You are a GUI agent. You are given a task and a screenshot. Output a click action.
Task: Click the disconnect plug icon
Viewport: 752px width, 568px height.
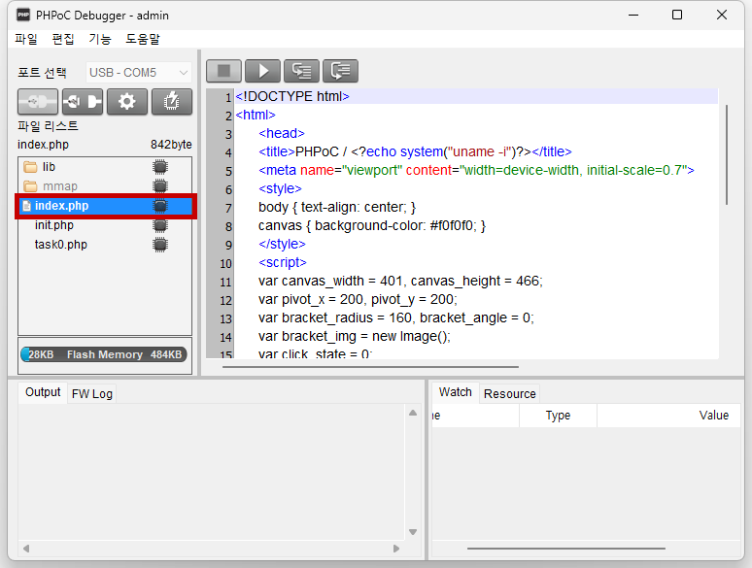coord(83,102)
